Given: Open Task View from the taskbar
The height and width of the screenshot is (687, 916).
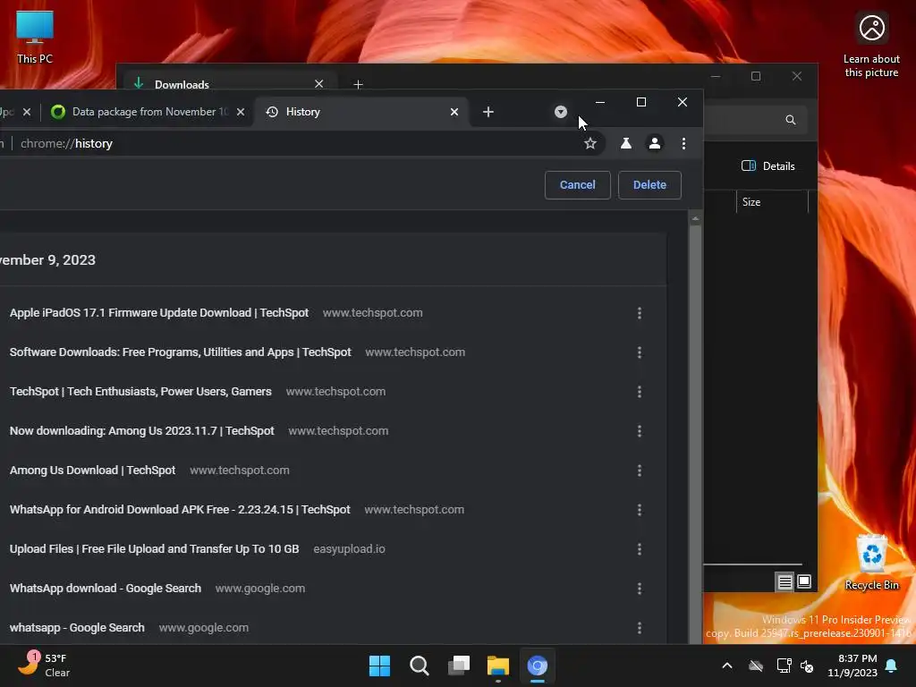Looking at the screenshot, I should (459, 666).
